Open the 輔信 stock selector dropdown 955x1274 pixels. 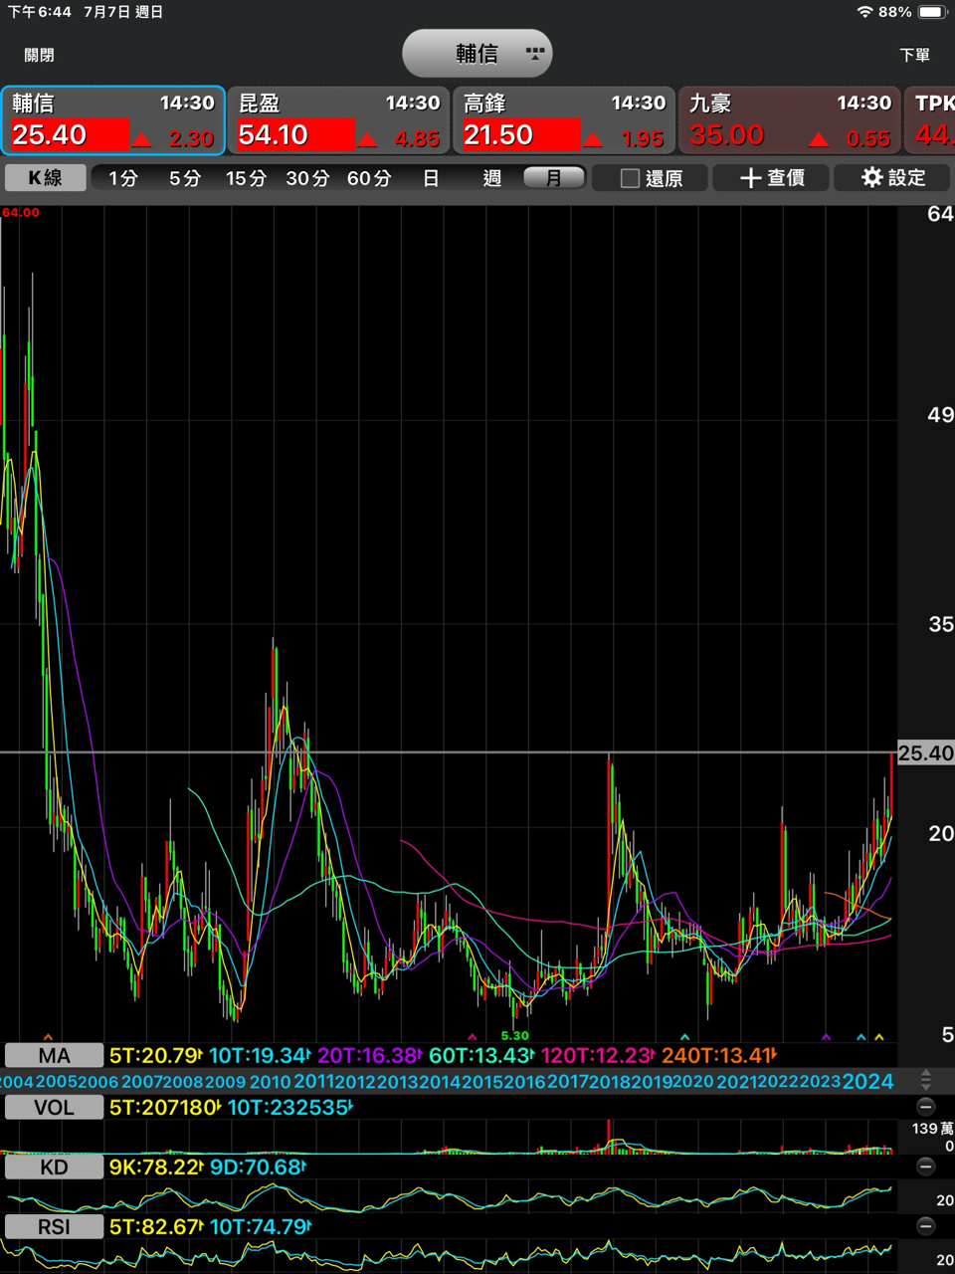(477, 54)
